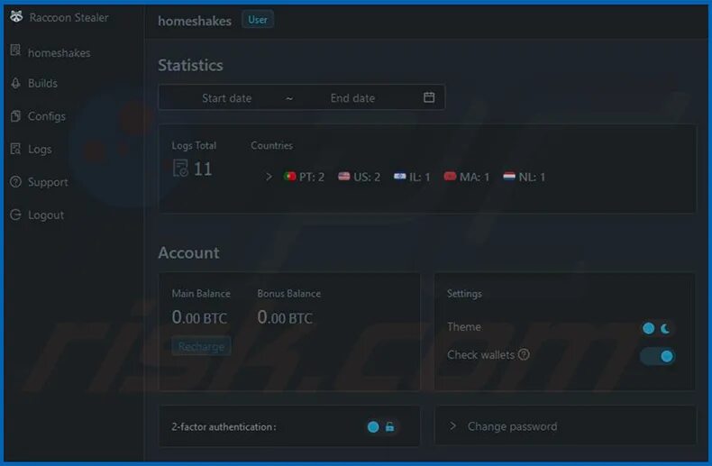This screenshot has height=466, width=712.
Task: Set the Start date field
Action: [226, 98]
